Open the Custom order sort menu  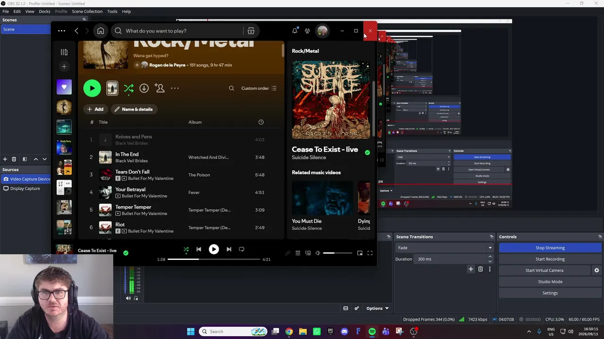coord(259,88)
